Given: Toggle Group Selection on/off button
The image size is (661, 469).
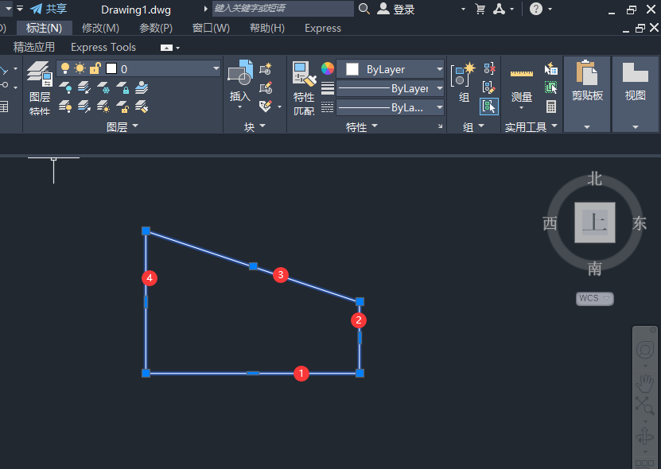Looking at the screenshot, I should [489, 107].
